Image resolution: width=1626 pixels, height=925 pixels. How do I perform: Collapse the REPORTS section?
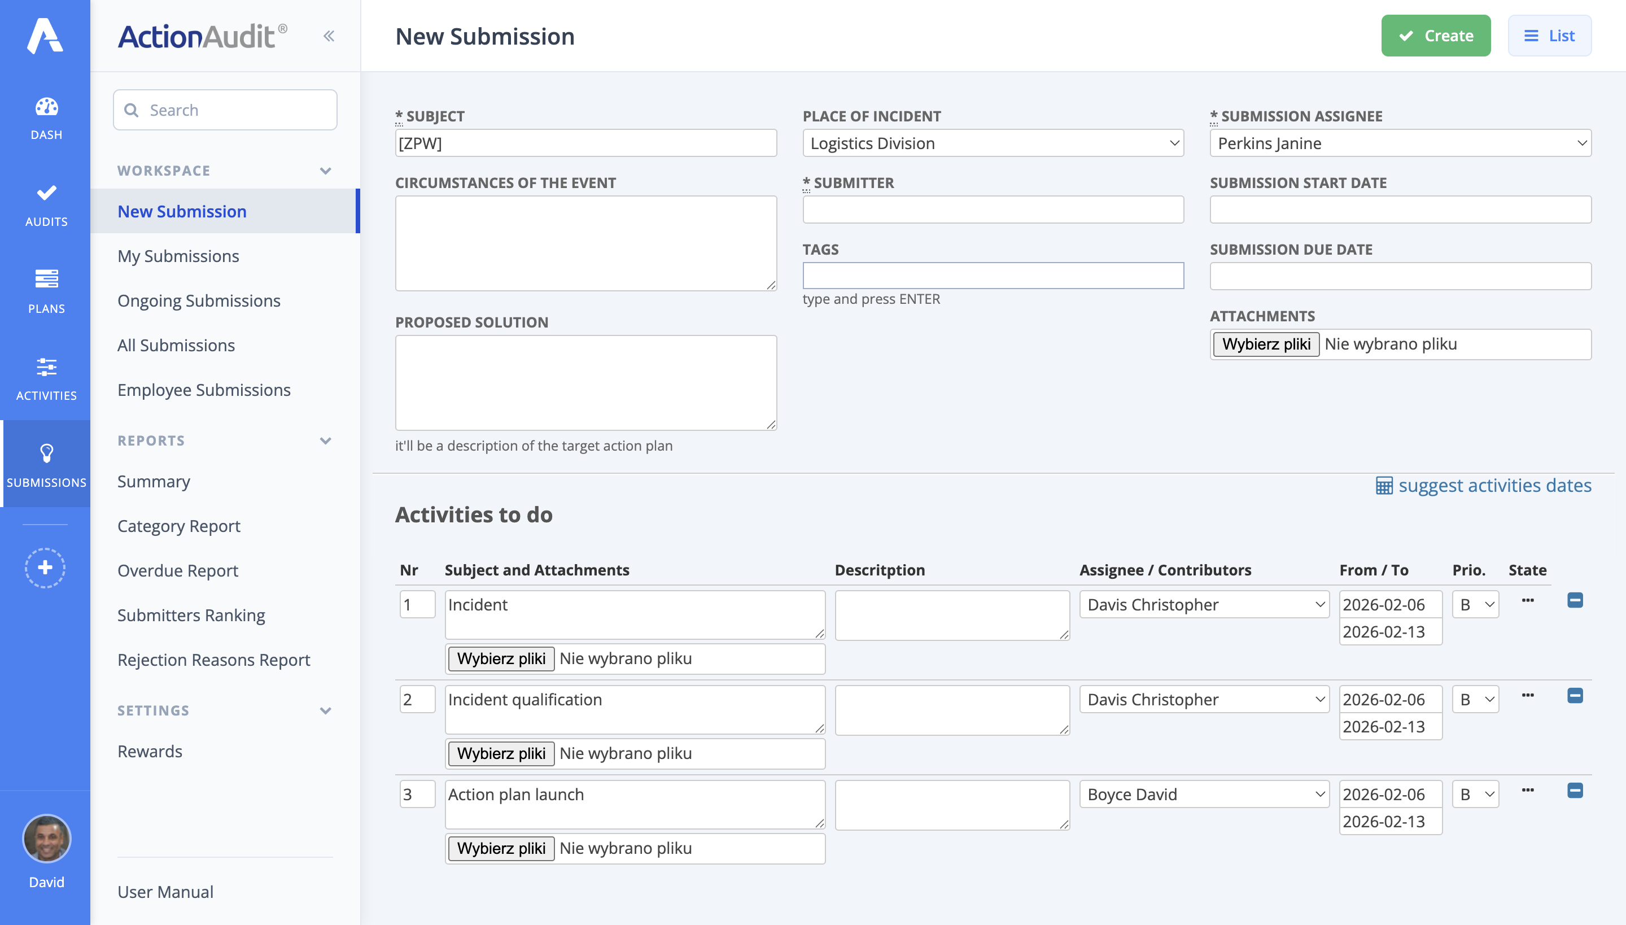click(326, 440)
